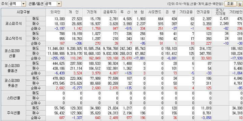Click the 투 신 column header
The width and height of the screenshot is (243, 121).
coord(125,12)
